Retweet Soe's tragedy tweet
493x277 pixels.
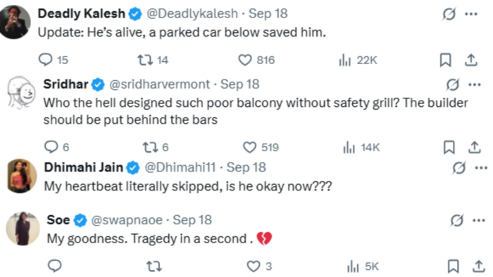tap(154, 266)
